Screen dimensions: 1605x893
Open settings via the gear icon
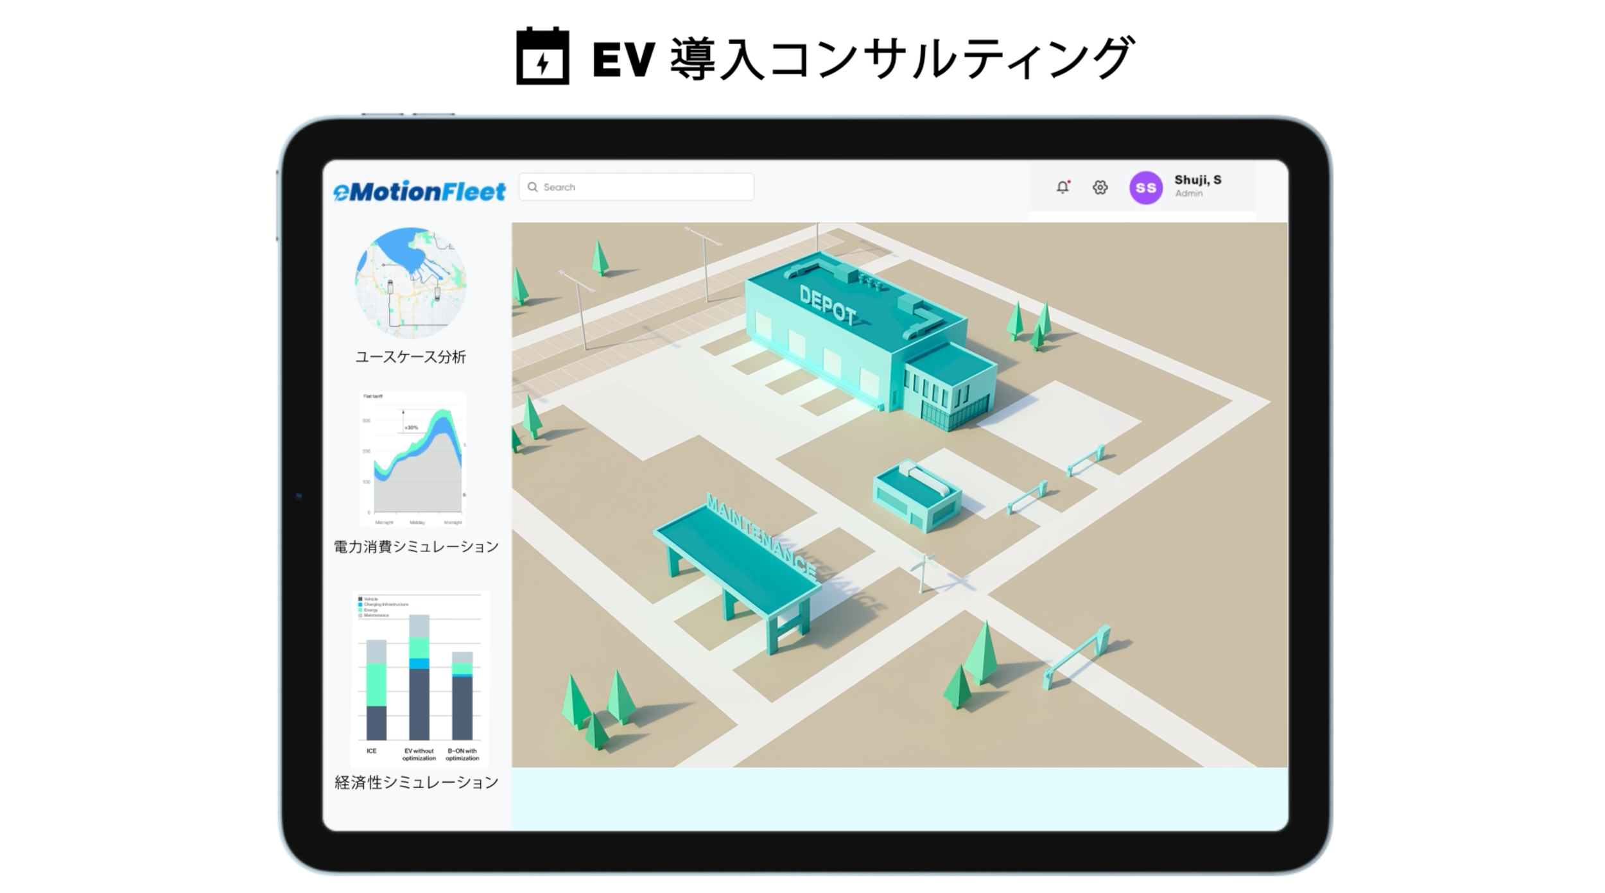1100,187
